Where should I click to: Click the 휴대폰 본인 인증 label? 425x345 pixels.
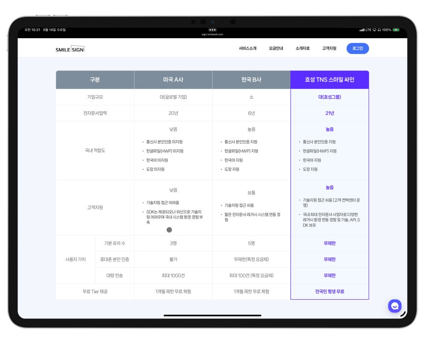pos(115,259)
